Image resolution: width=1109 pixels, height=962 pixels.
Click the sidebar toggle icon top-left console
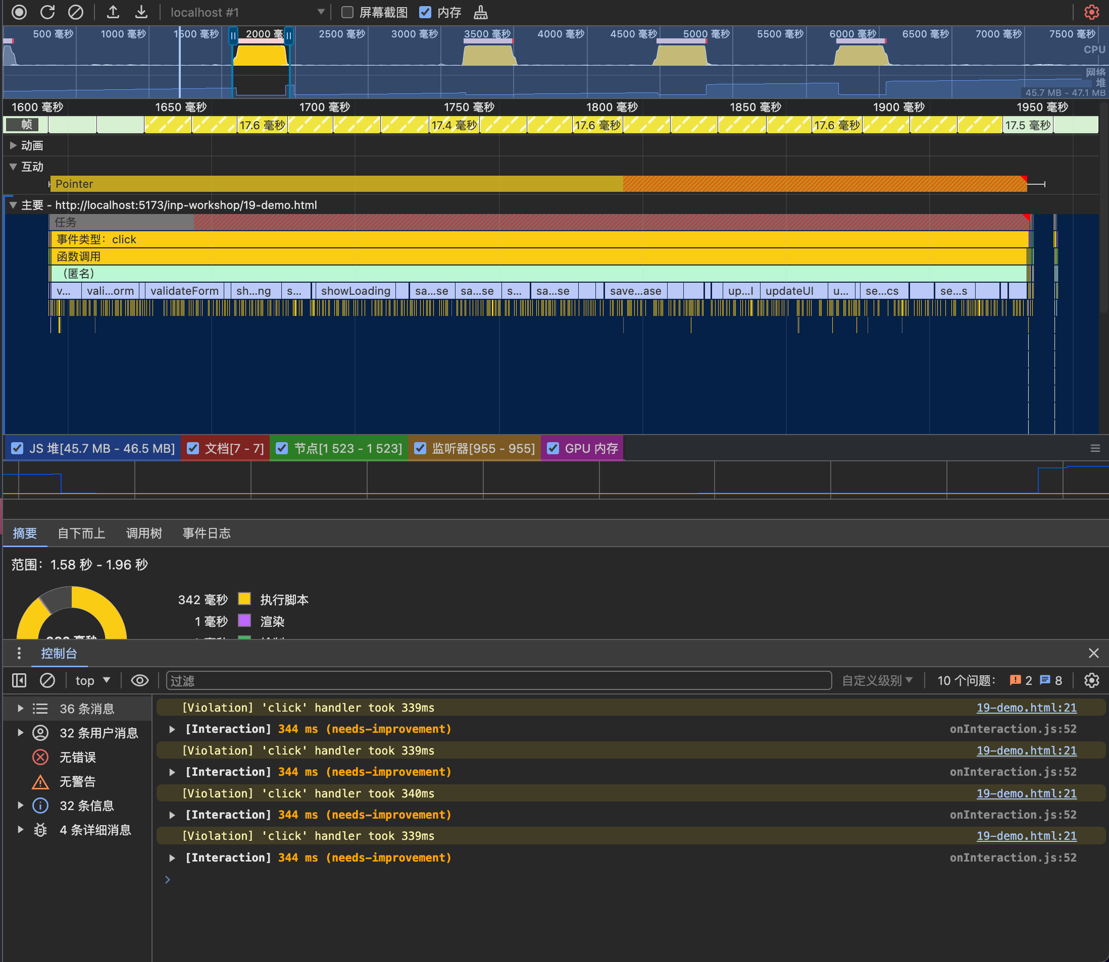click(19, 679)
